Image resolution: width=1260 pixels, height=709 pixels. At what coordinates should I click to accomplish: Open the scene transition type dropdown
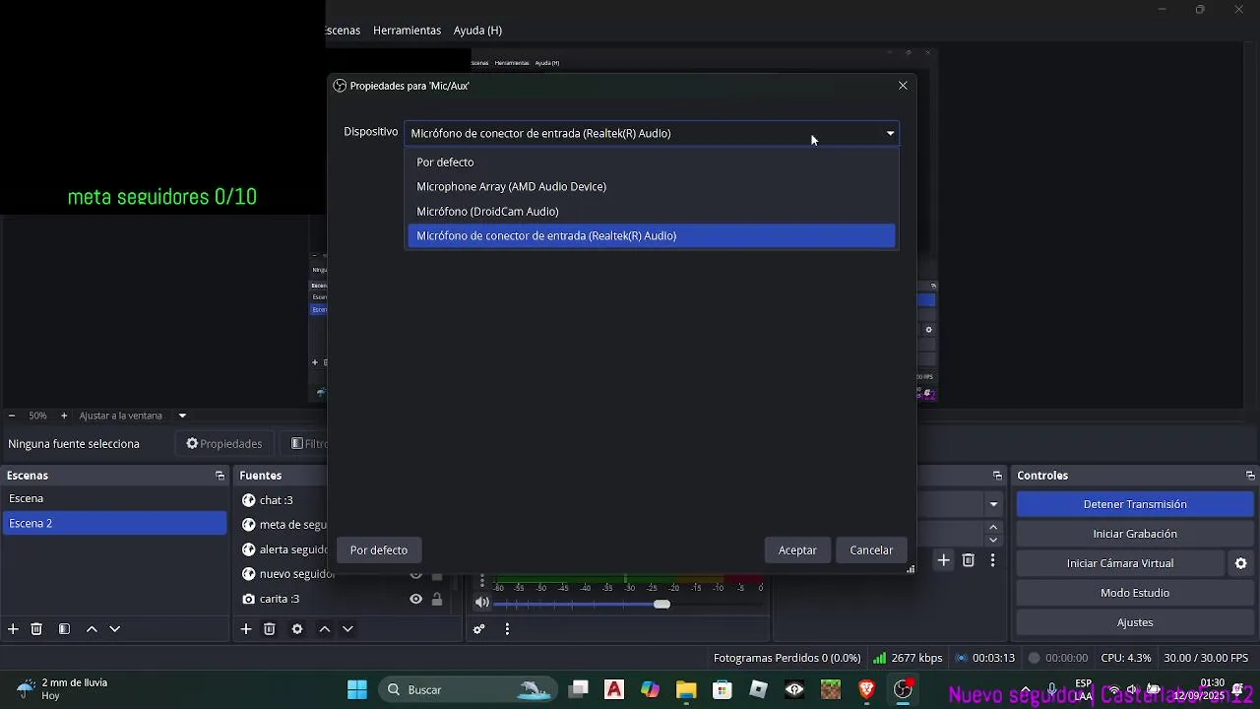click(993, 504)
